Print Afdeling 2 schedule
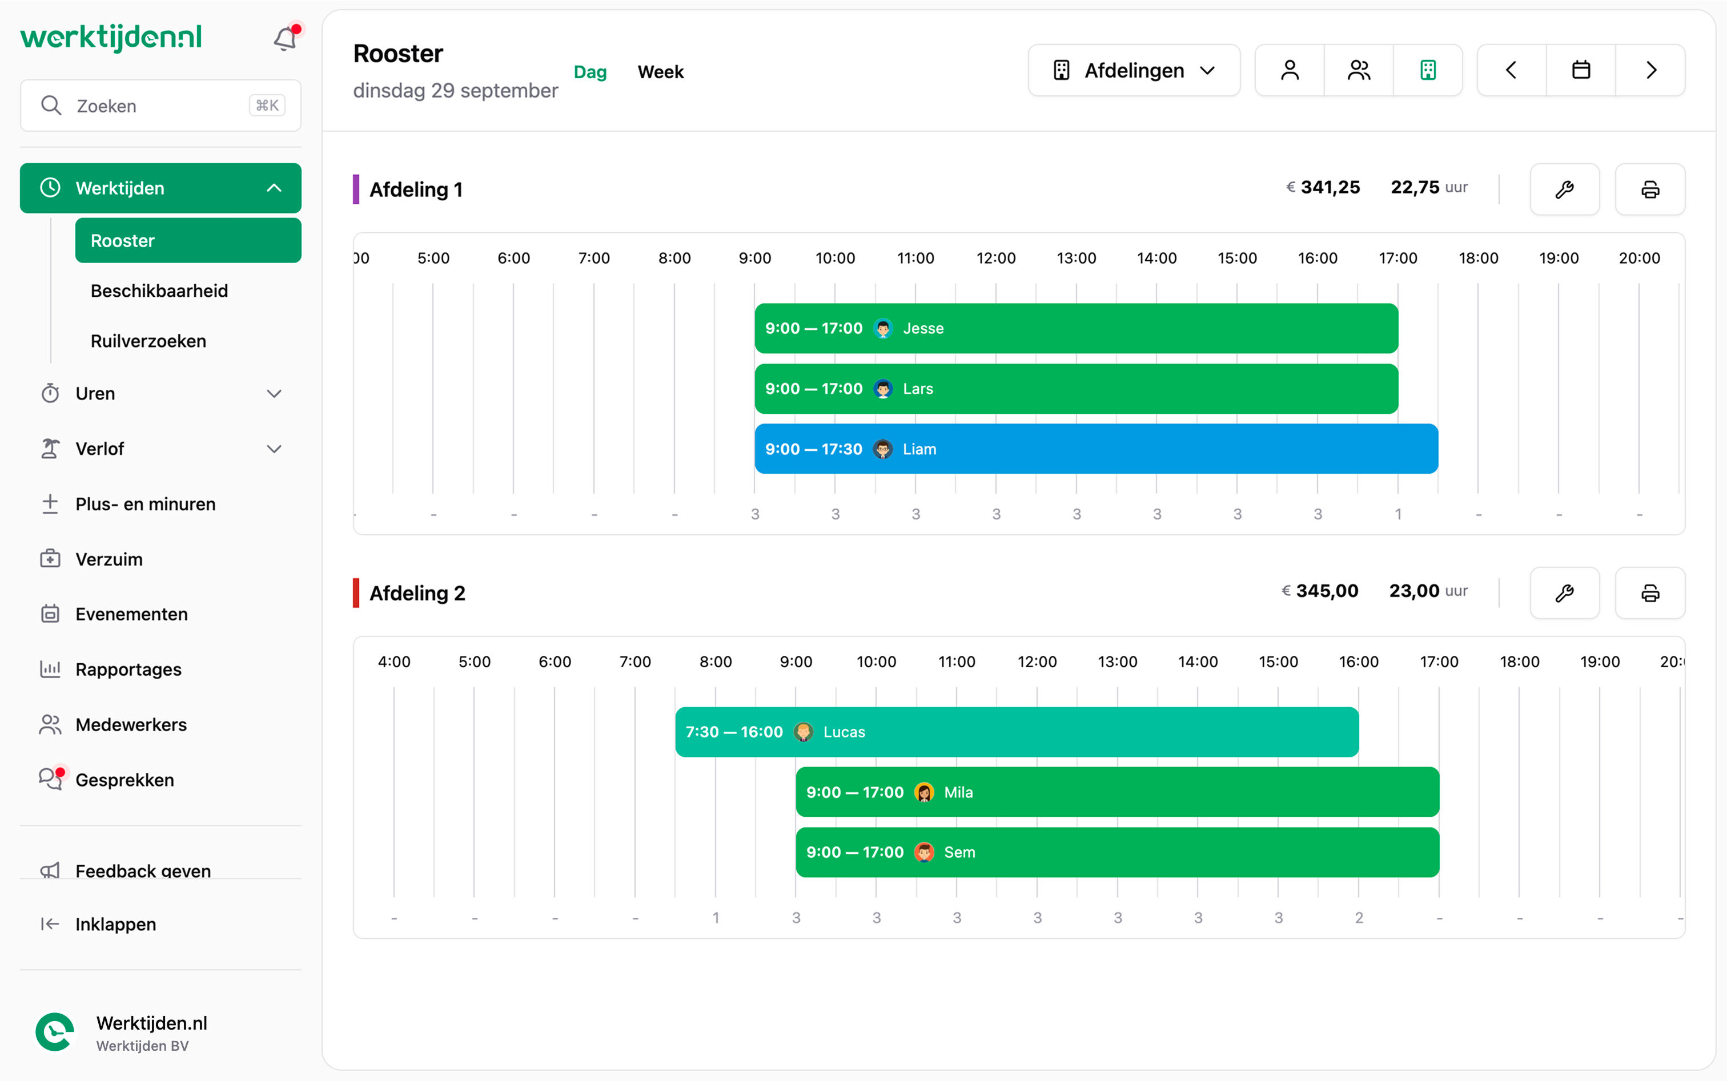1727x1081 pixels. coord(1650,592)
